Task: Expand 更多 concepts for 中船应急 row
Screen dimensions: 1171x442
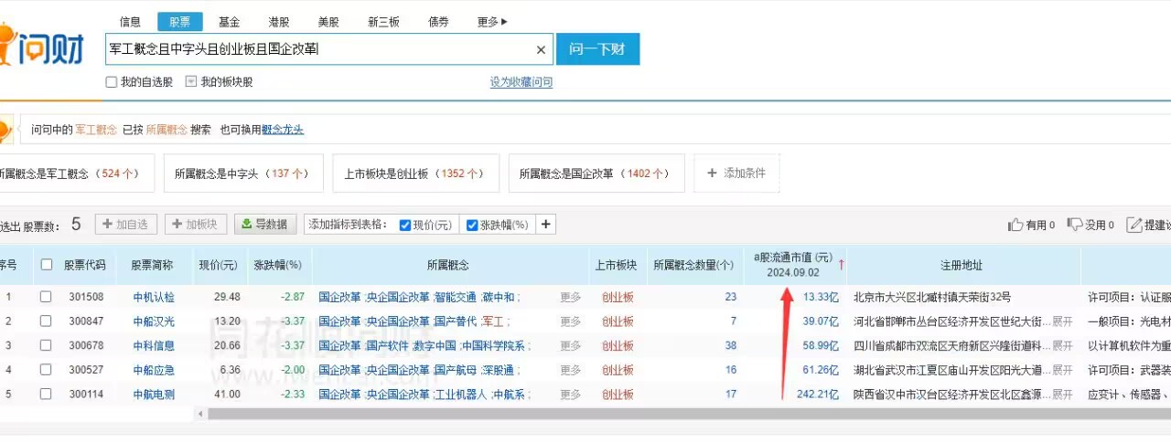Action: click(x=570, y=370)
